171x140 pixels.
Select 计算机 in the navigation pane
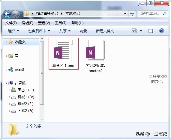(x=20, y=83)
